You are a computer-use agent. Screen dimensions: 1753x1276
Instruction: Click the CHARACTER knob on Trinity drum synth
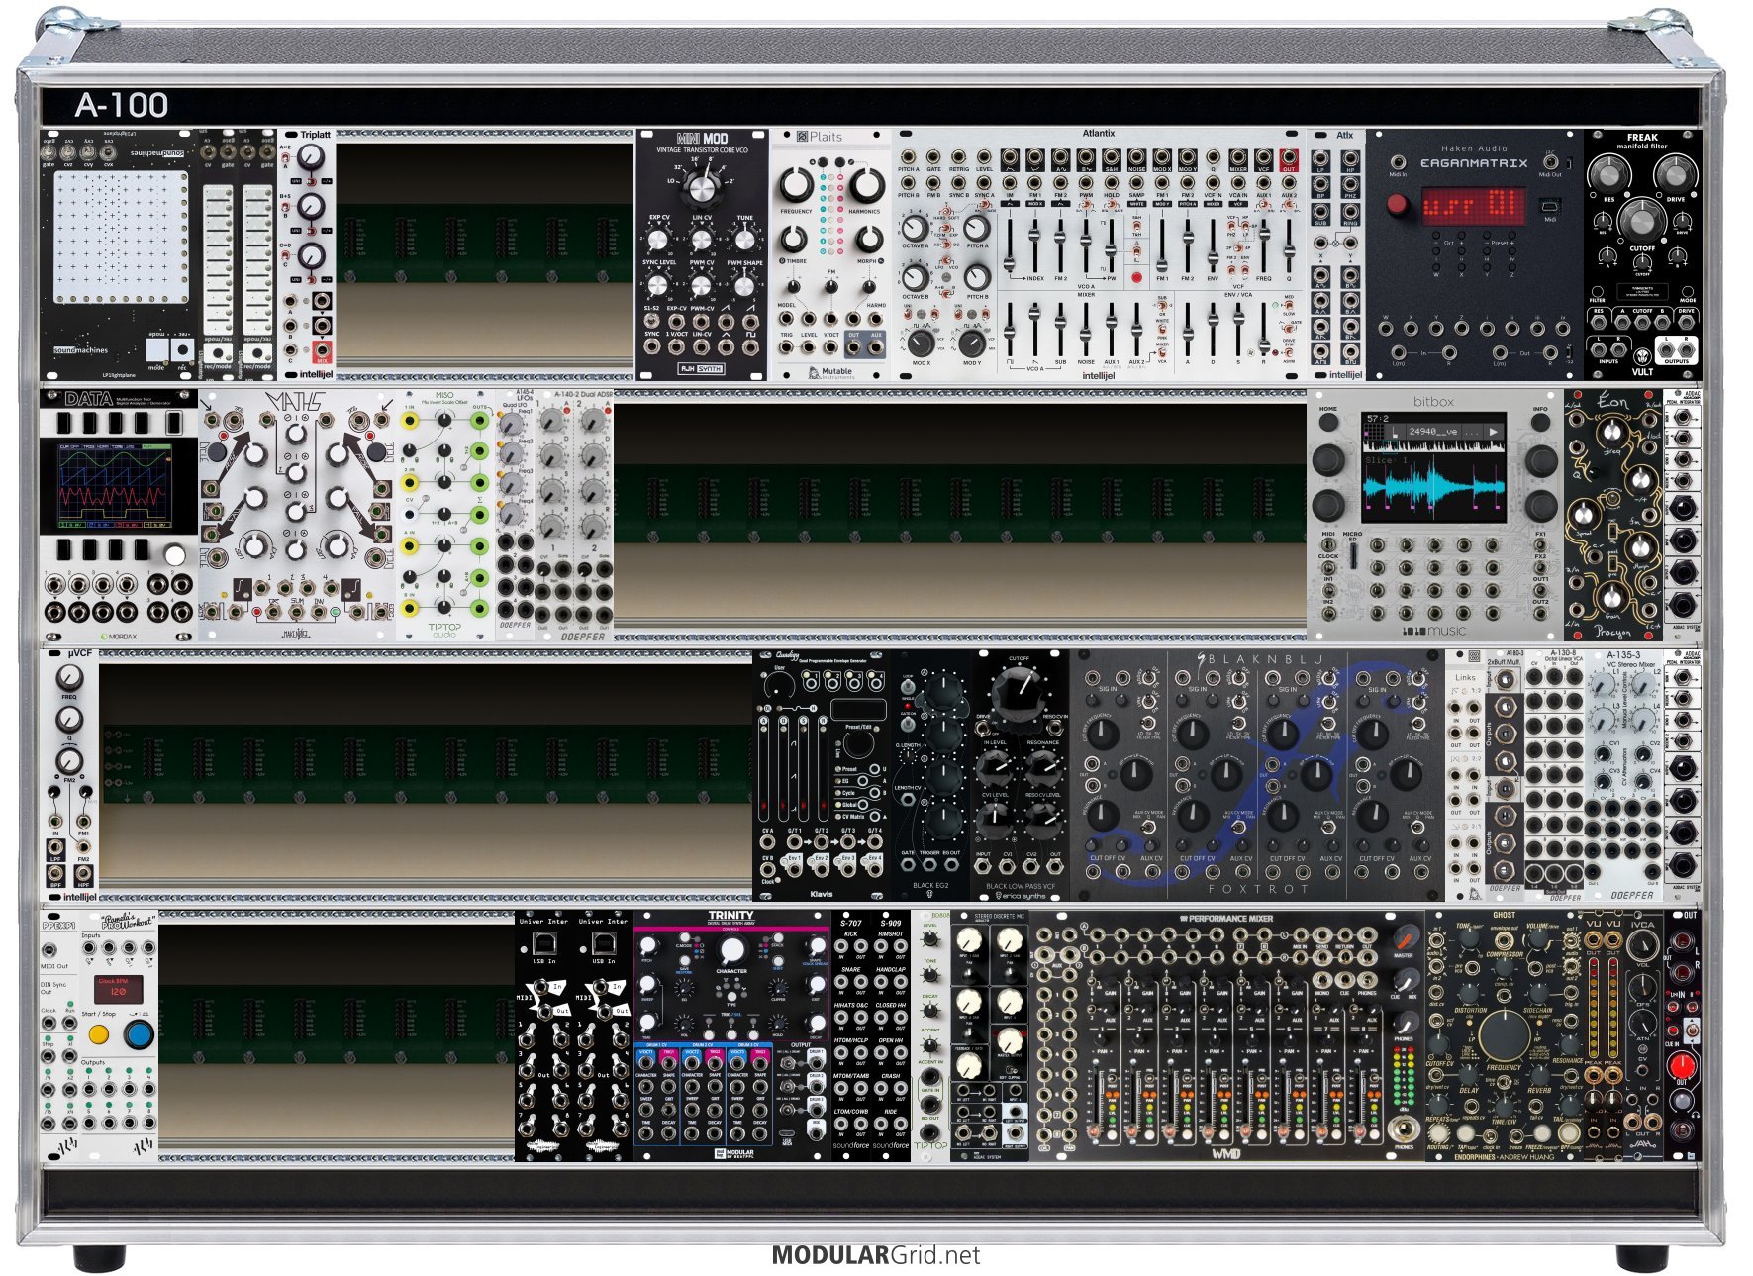click(731, 951)
